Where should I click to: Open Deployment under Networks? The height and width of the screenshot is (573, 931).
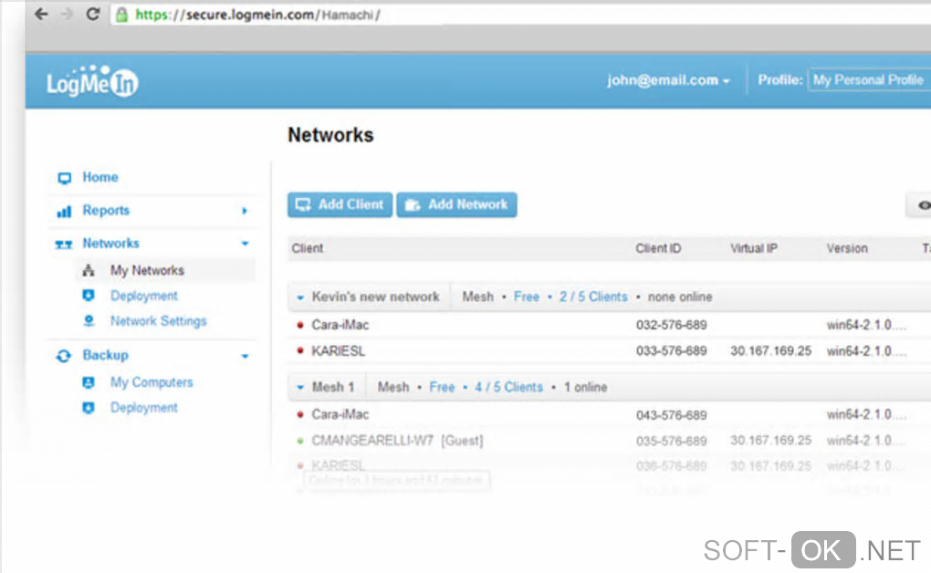point(143,296)
